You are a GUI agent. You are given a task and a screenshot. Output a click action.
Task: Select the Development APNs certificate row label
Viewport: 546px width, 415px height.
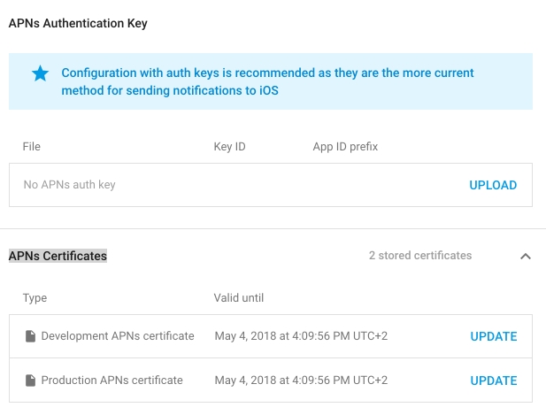point(118,336)
